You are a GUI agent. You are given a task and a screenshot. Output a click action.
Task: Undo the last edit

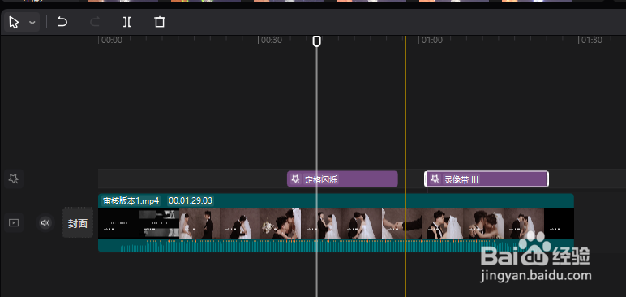(x=62, y=22)
